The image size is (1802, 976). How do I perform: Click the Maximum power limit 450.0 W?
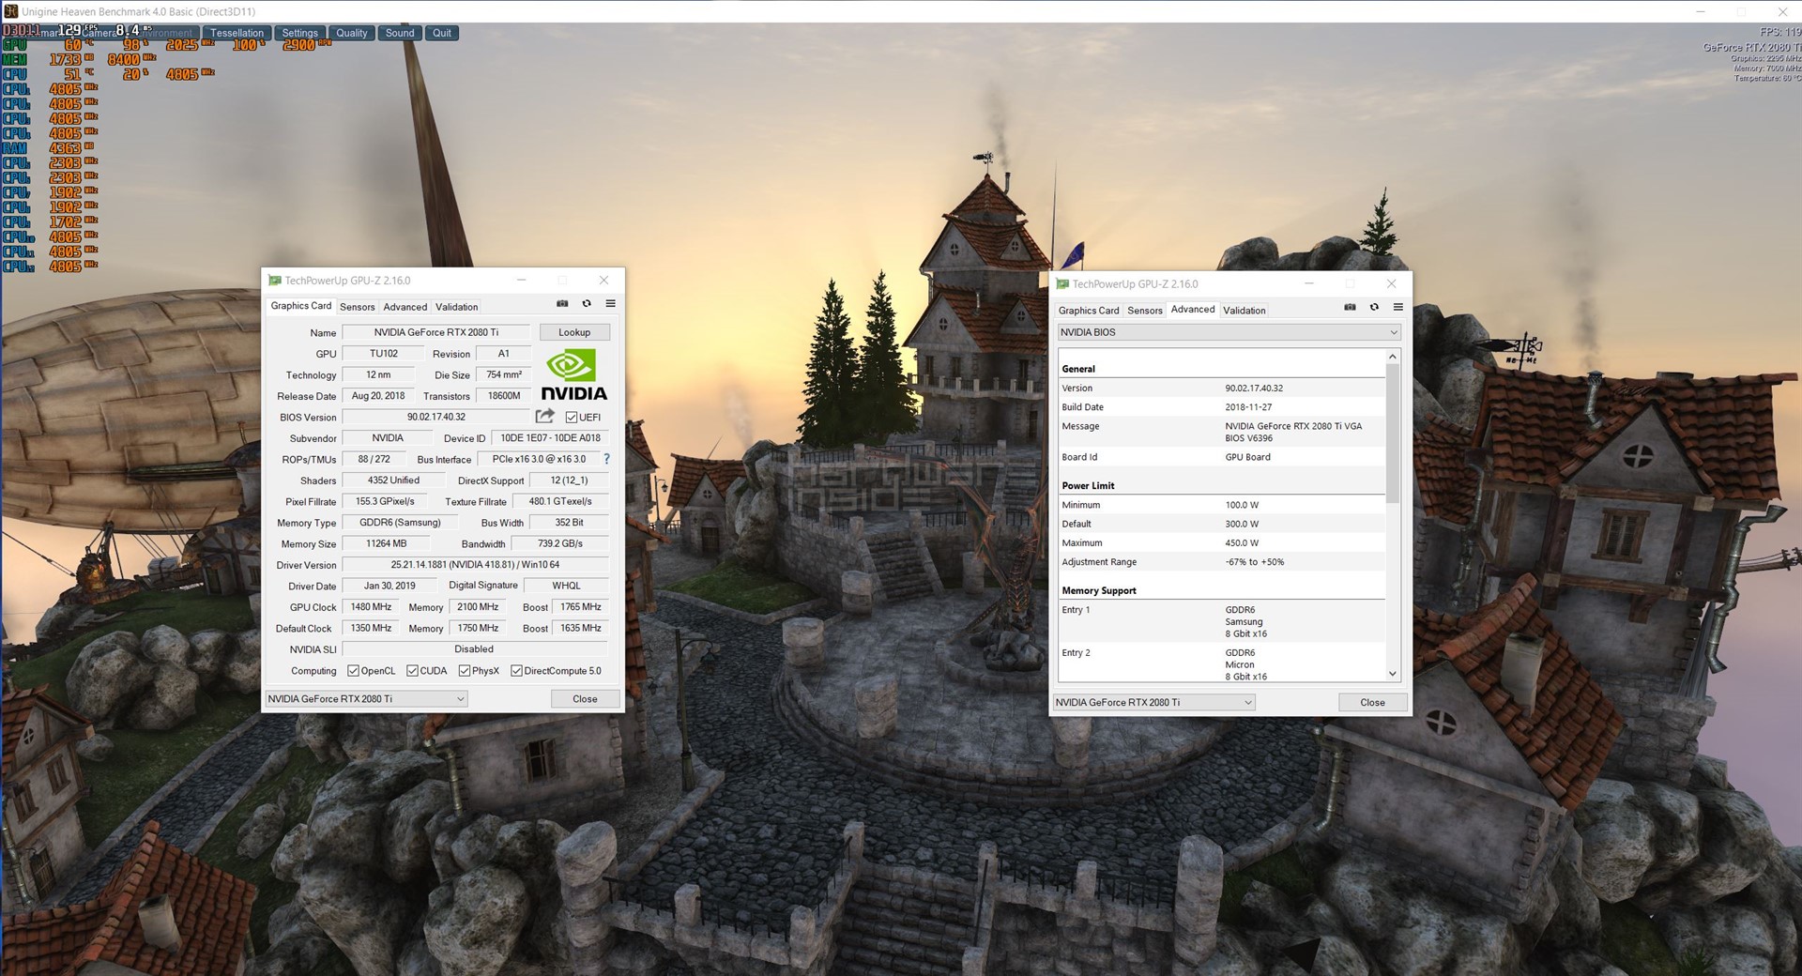pyautogui.click(x=1242, y=543)
